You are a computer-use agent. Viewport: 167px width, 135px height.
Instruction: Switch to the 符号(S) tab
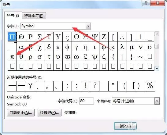(13, 16)
